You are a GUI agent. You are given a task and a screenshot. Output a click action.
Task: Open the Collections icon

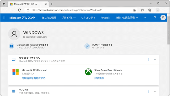pyautogui.click(x=150, y=10)
